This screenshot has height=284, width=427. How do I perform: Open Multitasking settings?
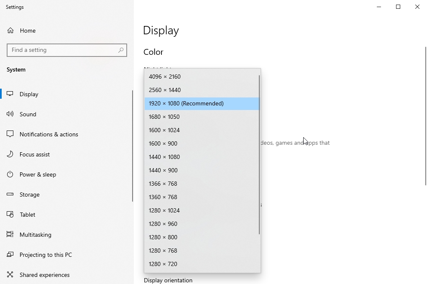[x=66, y=235]
